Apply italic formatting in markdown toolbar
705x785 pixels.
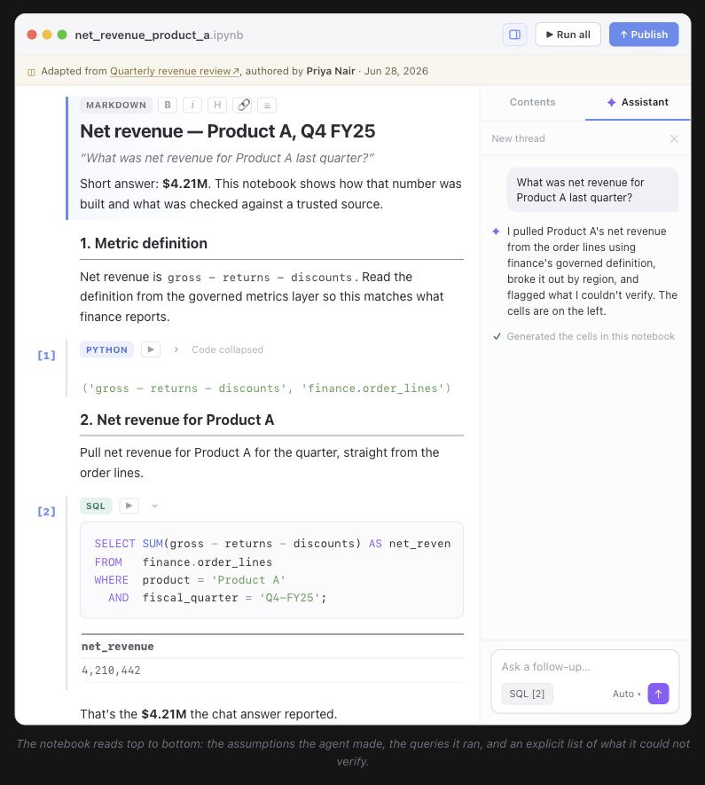pyautogui.click(x=192, y=106)
